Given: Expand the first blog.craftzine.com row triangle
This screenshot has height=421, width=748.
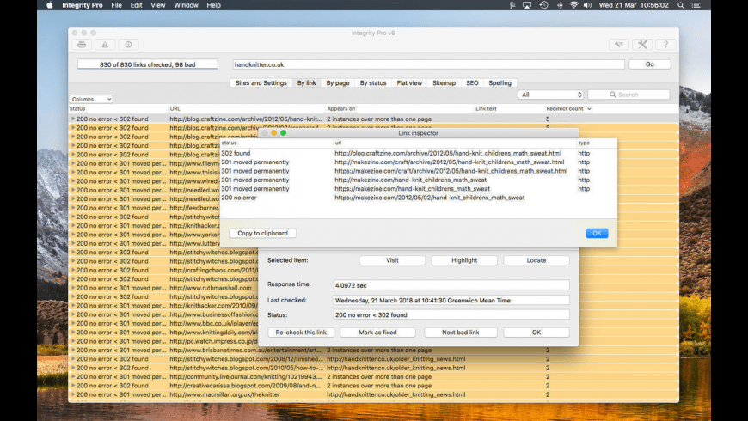Looking at the screenshot, I should [73, 119].
